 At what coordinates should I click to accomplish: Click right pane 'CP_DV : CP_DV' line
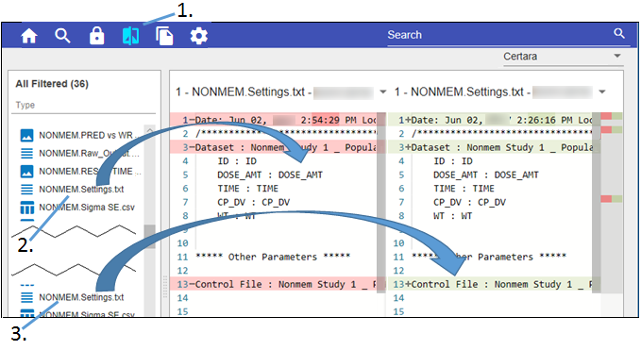coord(470,202)
